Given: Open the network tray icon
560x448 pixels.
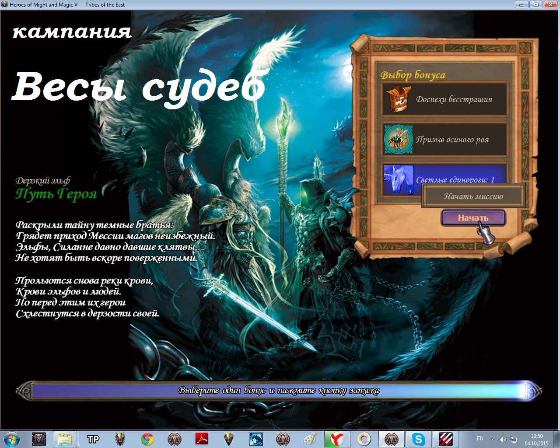Looking at the screenshot, I should [x=514, y=440].
